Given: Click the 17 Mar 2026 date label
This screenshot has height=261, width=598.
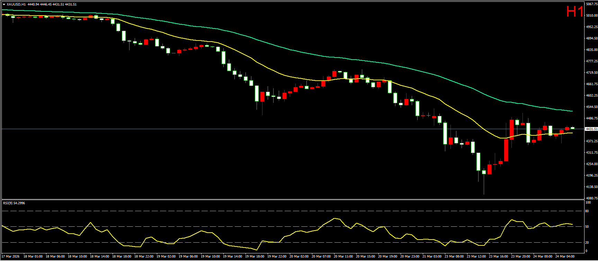Looking at the screenshot, I should [x=11, y=256].
